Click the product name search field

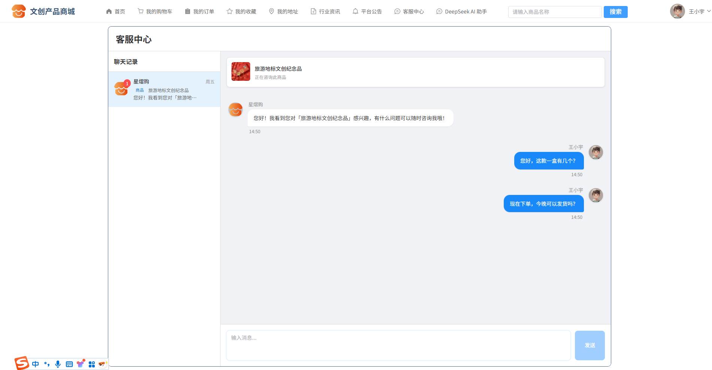[x=554, y=12]
